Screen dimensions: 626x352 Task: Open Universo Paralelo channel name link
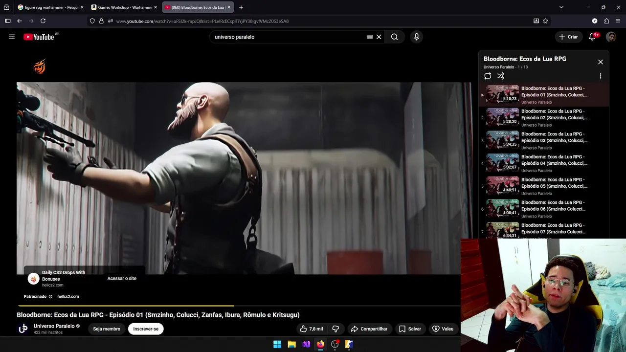[54, 326]
